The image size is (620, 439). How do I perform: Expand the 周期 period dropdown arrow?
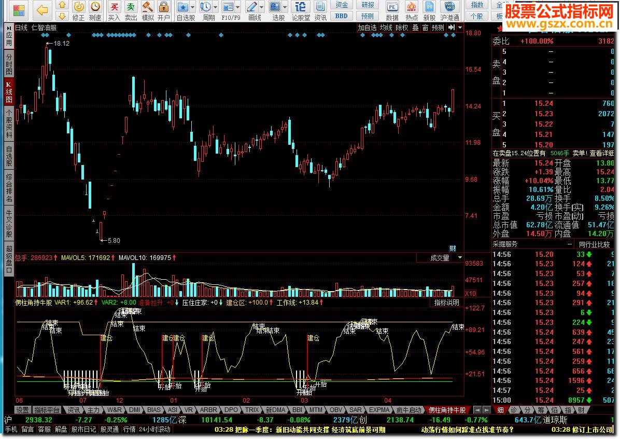pyautogui.click(x=216, y=7)
